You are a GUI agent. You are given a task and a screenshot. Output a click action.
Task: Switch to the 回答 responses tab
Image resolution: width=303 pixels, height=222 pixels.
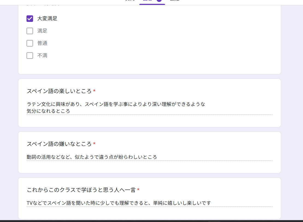pyautogui.click(x=148, y=1)
